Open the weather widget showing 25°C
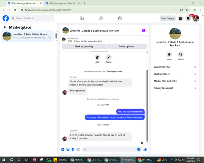 pos(162,160)
